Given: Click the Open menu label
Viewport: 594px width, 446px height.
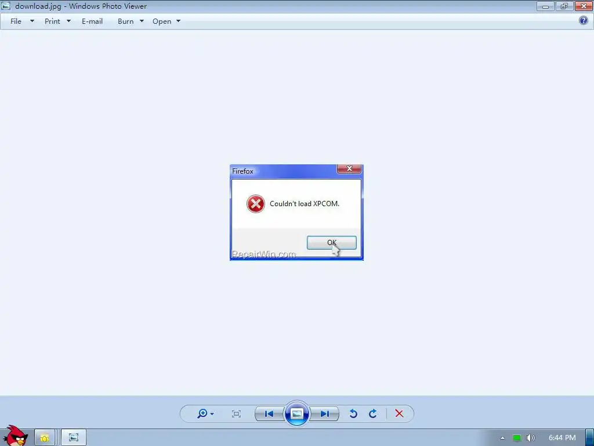Looking at the screenshot, I should 162,21.
